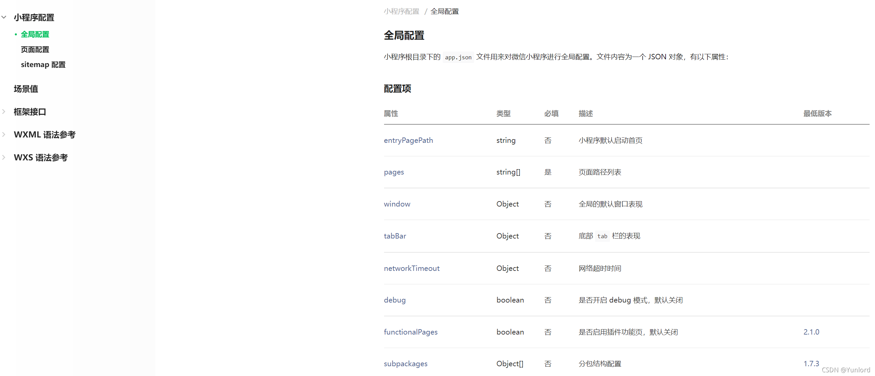The width and height of the screenshot is (875, 376).
Task: Open sitemap 配置 sidebar item
Action: (43, 64)
